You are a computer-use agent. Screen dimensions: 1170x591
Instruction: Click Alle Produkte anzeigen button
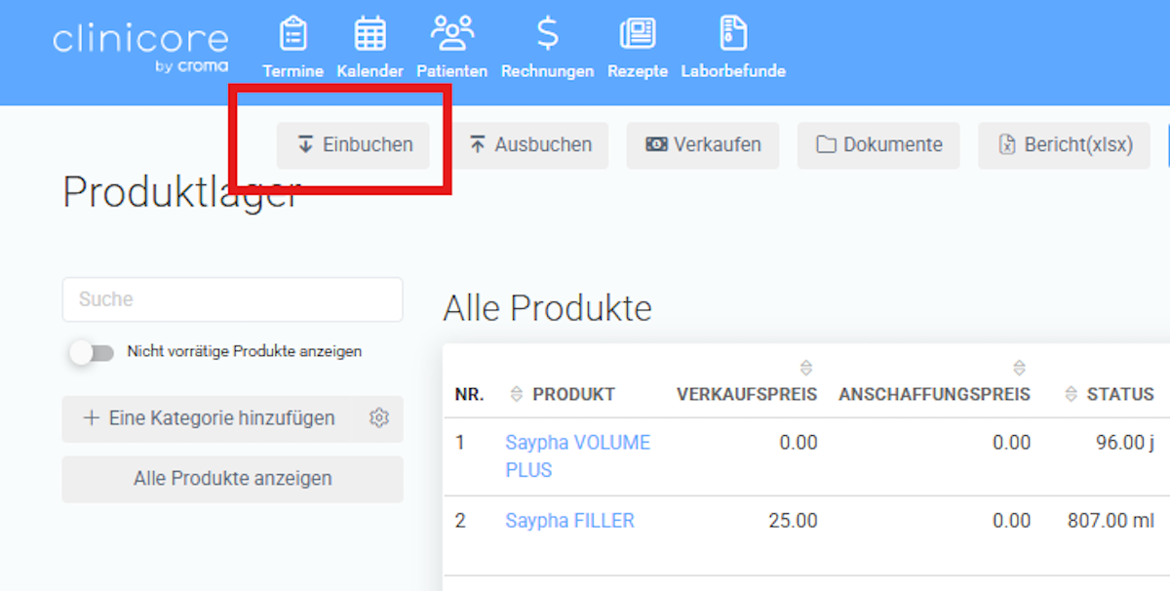tap(232, 479)
